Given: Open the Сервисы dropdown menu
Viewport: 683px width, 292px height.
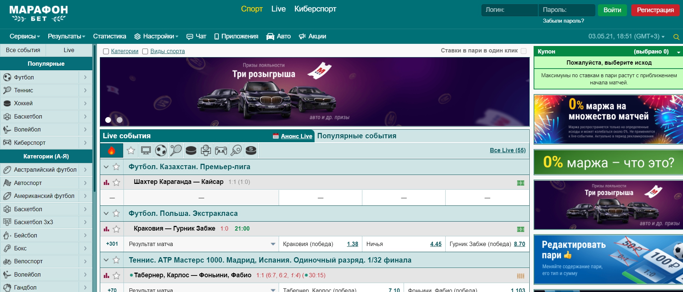Looking at the screenshot, I should (x=24, y=36).
